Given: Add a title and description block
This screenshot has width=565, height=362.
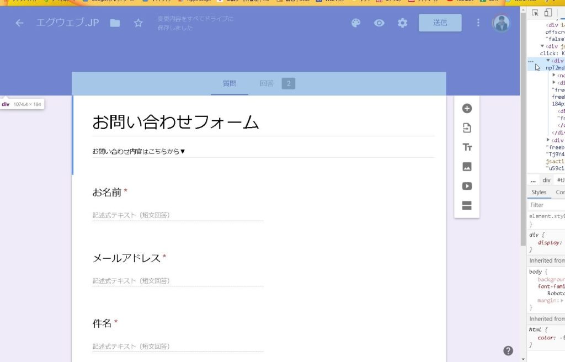Looking at the screenshot, I should 467,147.
